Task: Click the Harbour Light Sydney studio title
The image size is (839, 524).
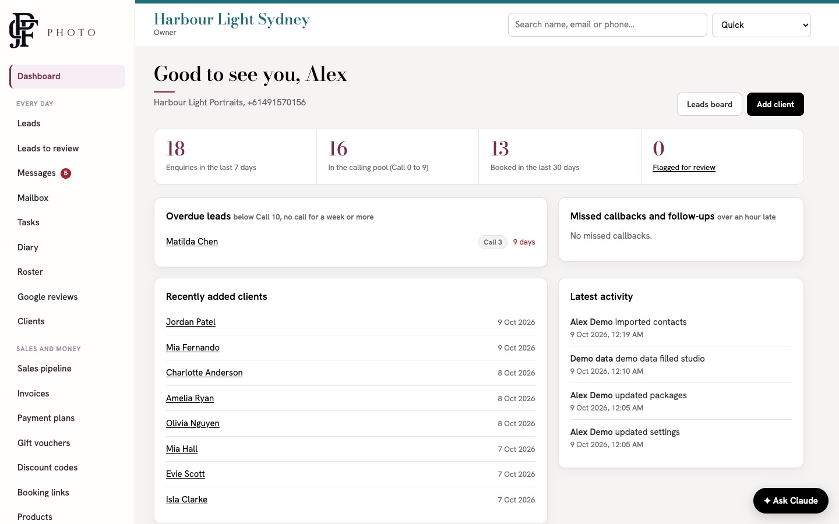Action: (x=232, y=19)
